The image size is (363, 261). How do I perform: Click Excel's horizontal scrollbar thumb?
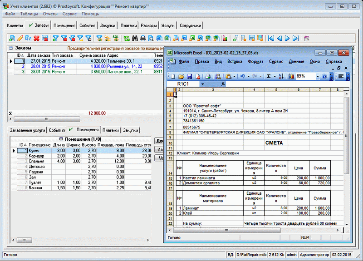[226, 230]
